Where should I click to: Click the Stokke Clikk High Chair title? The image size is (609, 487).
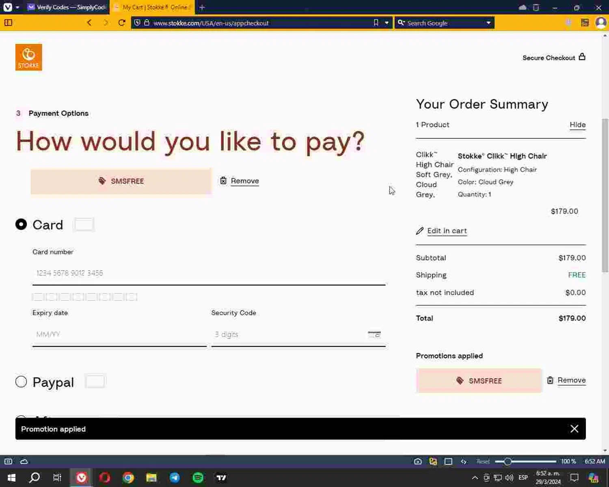point(502,156)
